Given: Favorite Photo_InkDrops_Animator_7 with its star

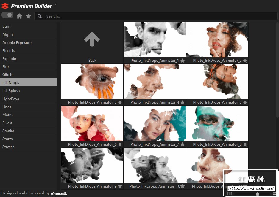Looking at the screenshot, I should 183,144.
